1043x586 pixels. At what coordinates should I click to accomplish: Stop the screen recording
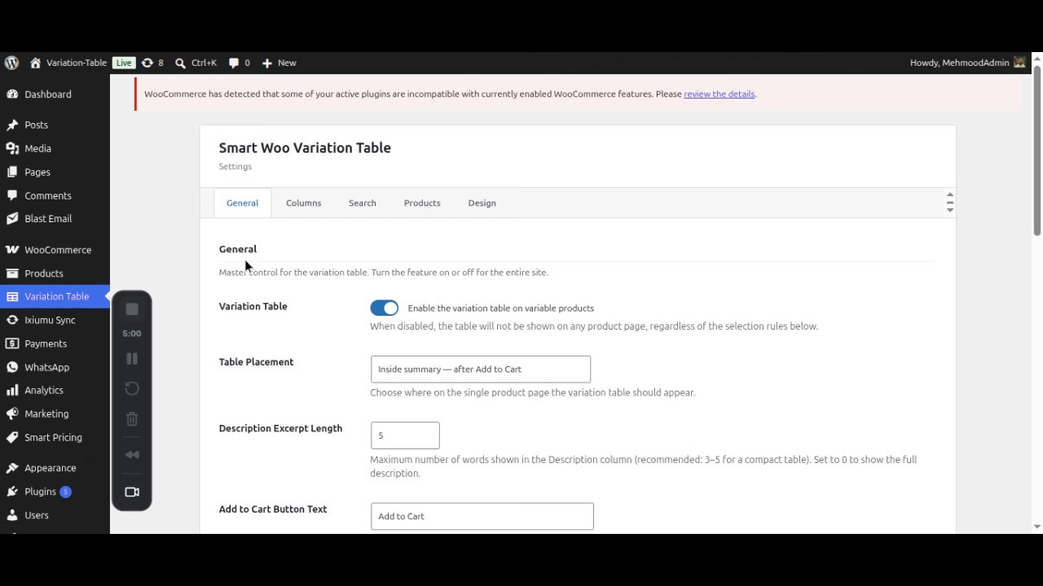coord(132,309)
